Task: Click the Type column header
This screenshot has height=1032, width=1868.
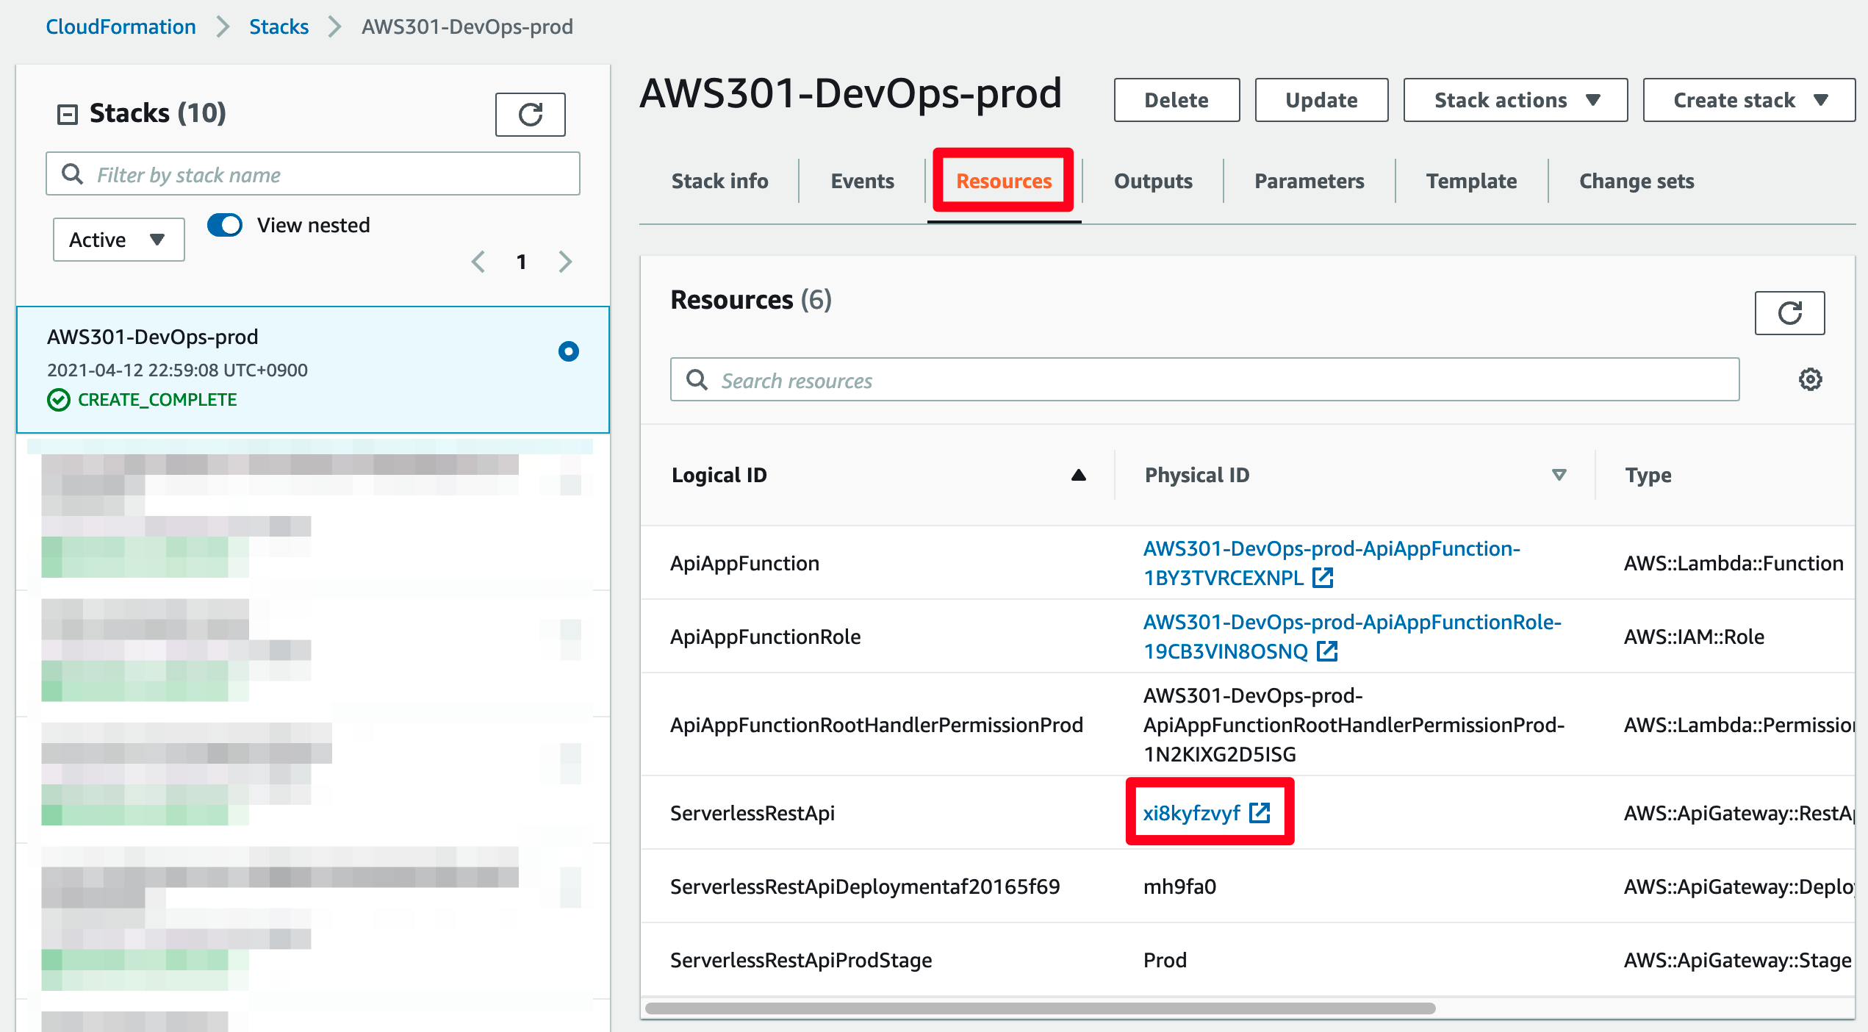Action: pyautogui.click(x=1648, y=475)
